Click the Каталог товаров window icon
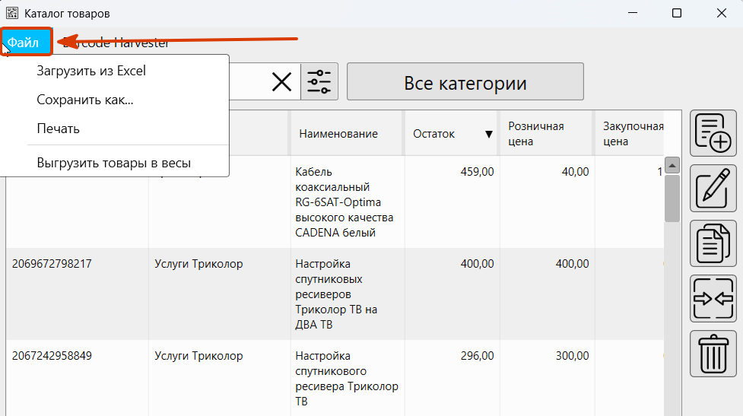This screenshot has width=743, height=416. pos(12,13)
